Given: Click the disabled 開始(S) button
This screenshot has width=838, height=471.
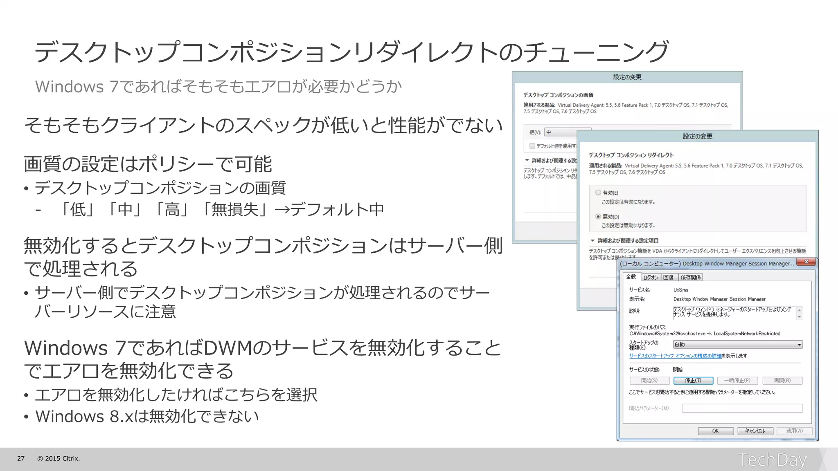Looking at the screenshot, I should 649,381.
